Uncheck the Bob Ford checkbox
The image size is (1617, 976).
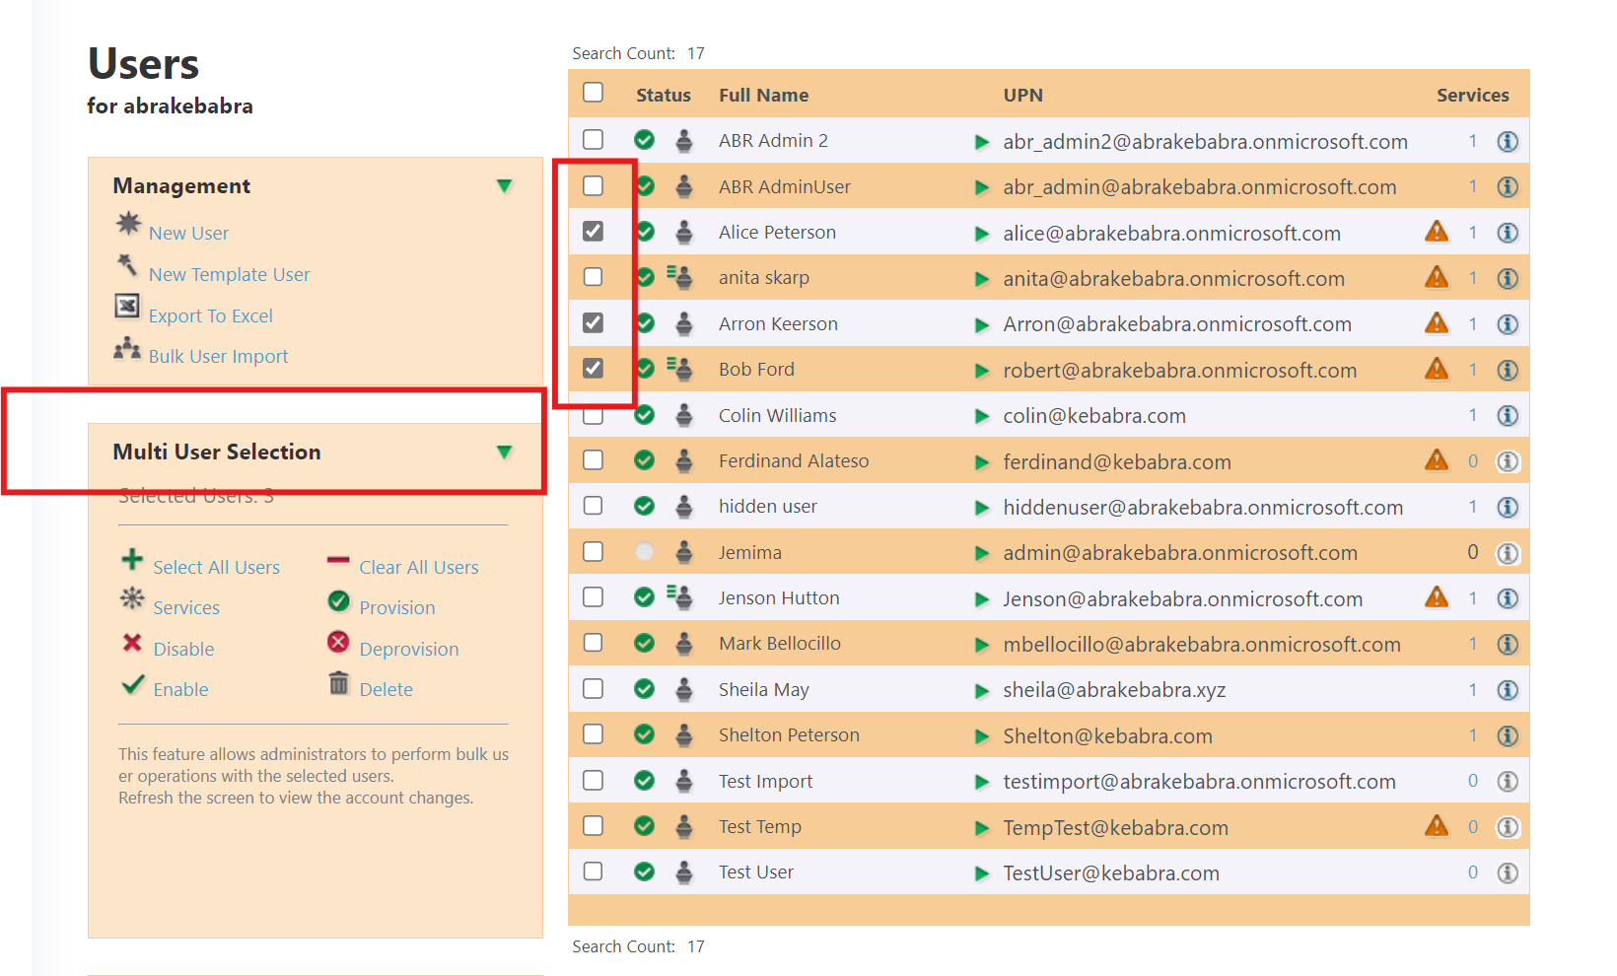593,369
